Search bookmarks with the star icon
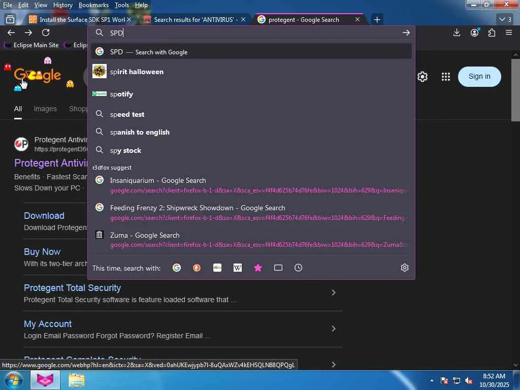This screenshot has width=520, height=390. 258,268
